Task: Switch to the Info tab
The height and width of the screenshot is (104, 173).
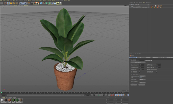Action: (x=140, y=57)
